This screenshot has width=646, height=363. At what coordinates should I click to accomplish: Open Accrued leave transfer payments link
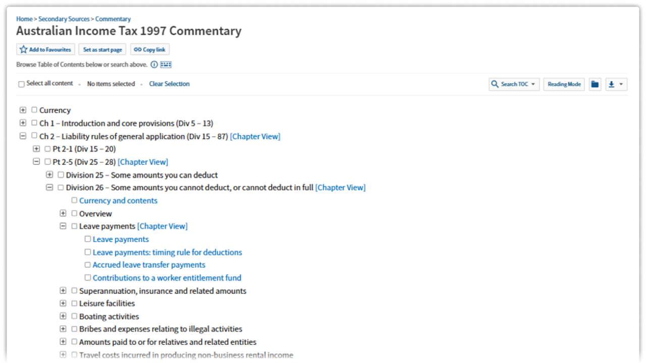pos(149,265)
